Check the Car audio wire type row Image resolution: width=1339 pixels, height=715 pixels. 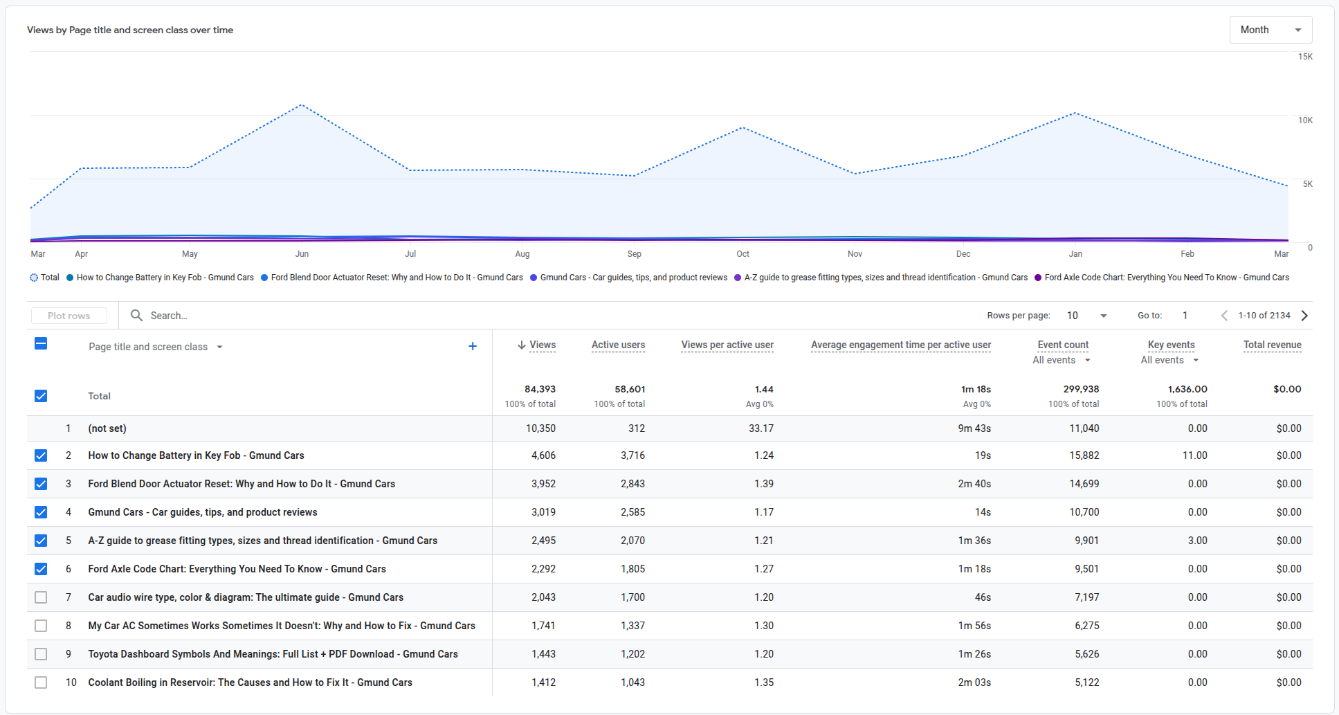pos(41,597)
